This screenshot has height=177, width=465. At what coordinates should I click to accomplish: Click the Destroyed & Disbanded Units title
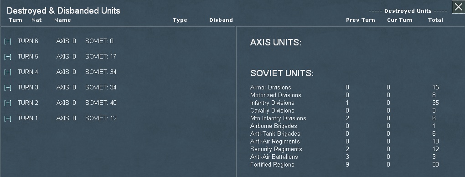tap(63, 10)
